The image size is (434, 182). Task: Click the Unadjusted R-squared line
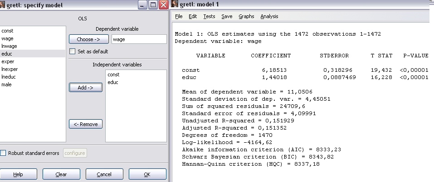238,121
